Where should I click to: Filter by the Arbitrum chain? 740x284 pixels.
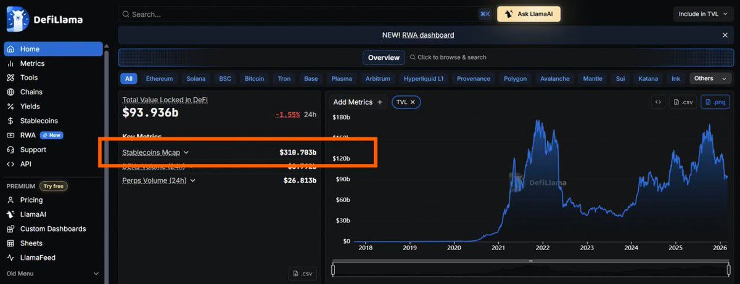(377, 79)
